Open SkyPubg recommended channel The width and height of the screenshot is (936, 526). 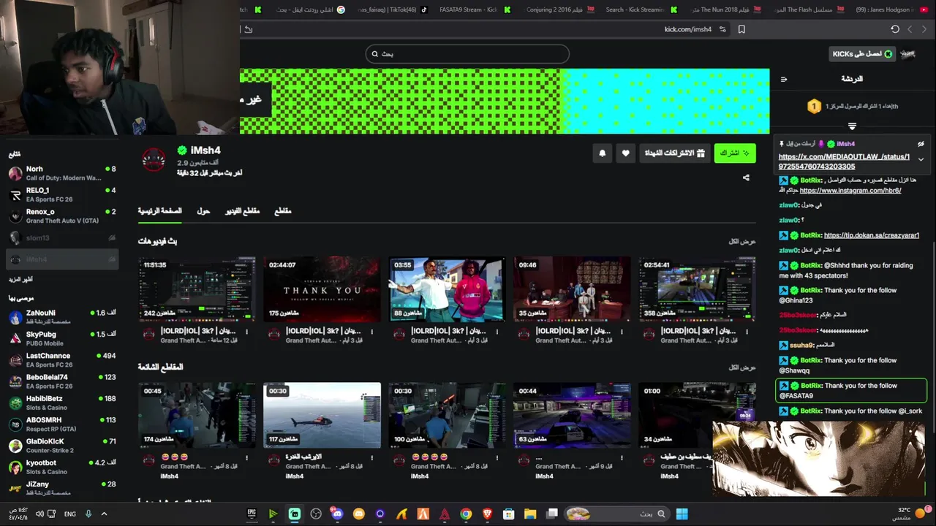62,338
